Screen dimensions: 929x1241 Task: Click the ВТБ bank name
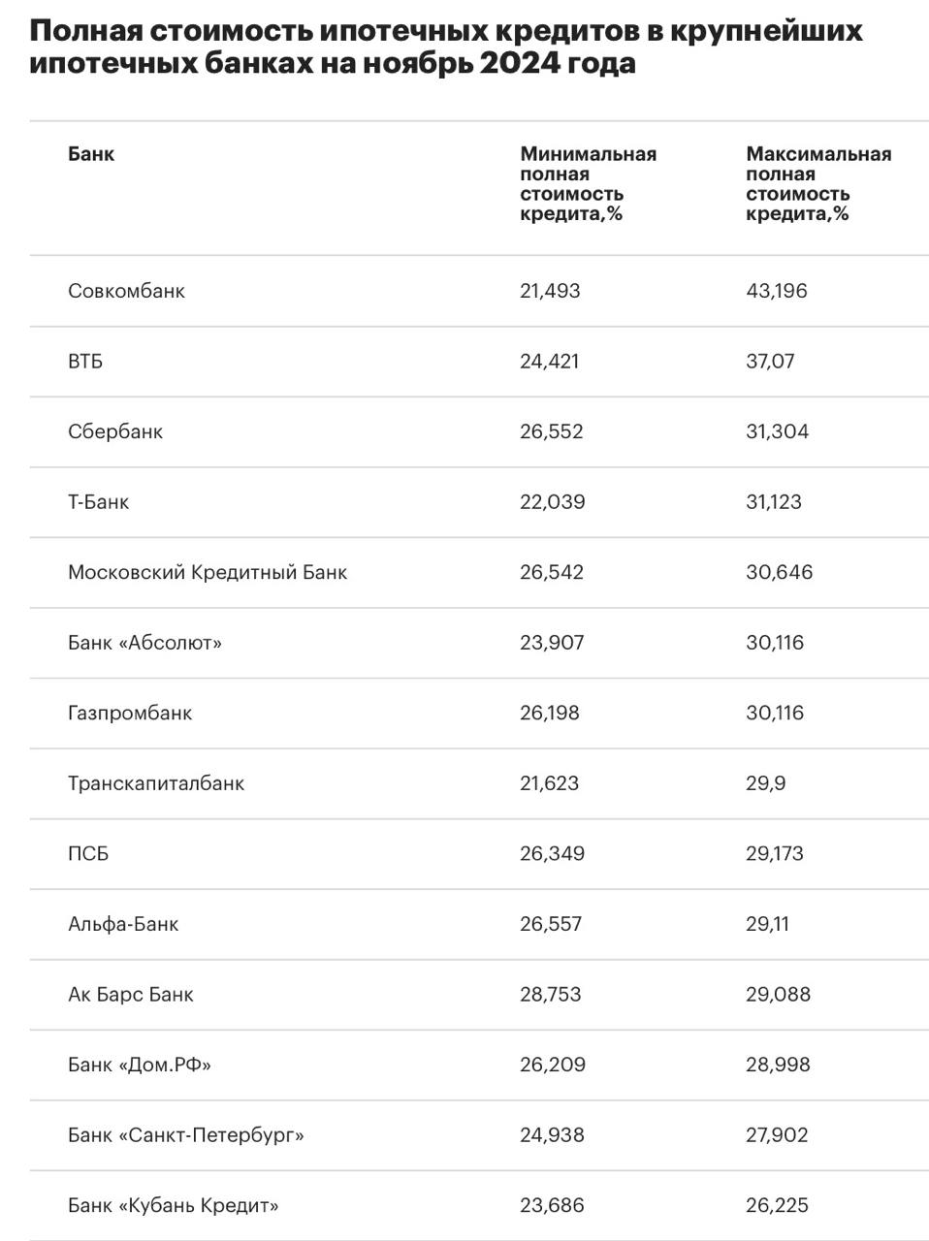click(x=85, y=362)
